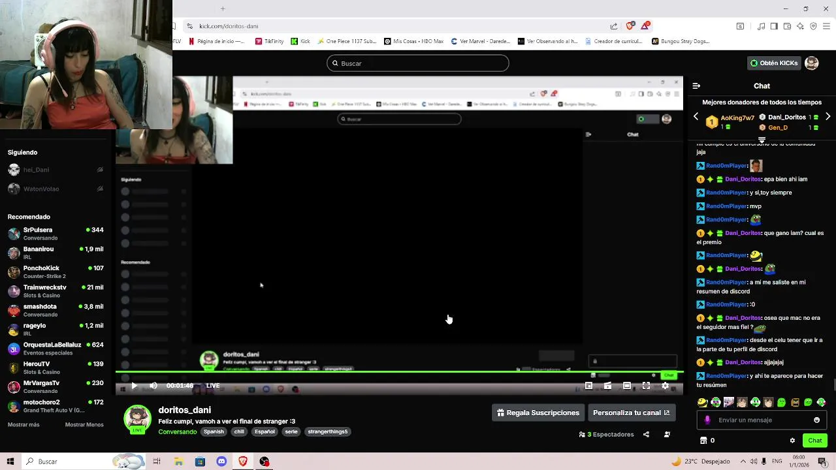The width and height of the screenshot is (836, 470).
Task: Select the chill tag
Action: (239, 431)
